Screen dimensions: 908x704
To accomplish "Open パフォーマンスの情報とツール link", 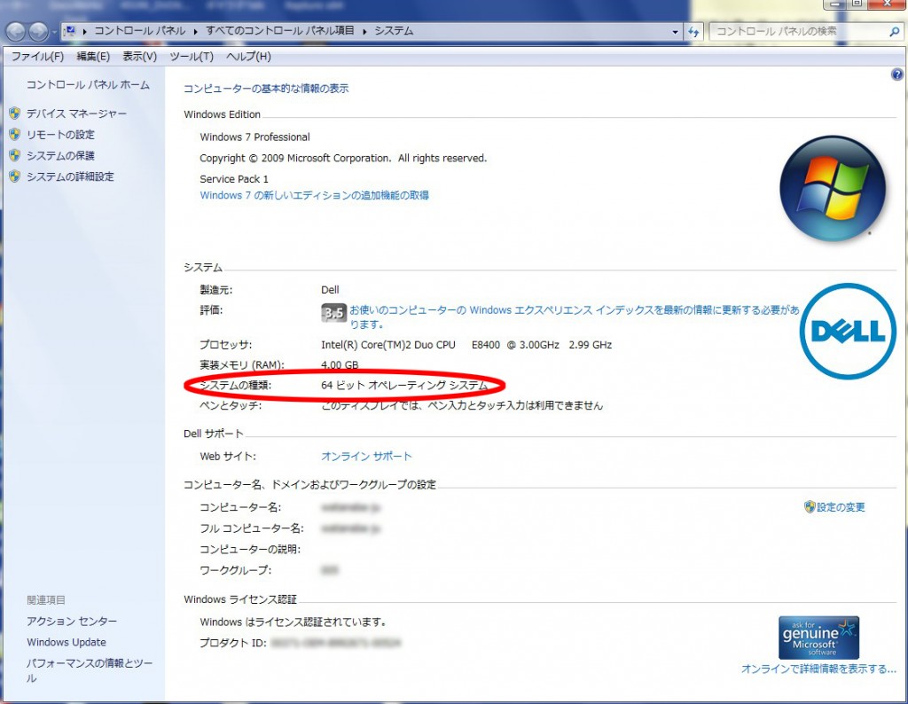I will [x=90, y=670].
